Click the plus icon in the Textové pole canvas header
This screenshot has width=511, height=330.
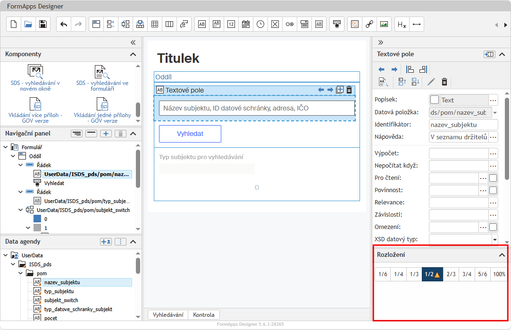pyautogui.click(x=340, y=90)
